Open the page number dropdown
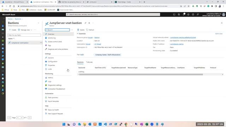The image size is (226, 127). coord(20,117)
